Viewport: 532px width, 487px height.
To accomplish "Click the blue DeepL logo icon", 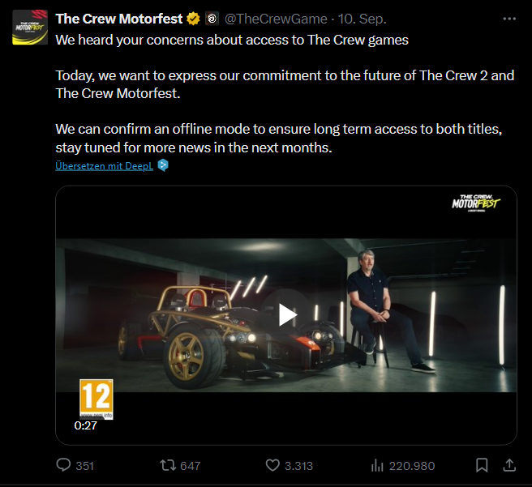I will pos(163,165).
